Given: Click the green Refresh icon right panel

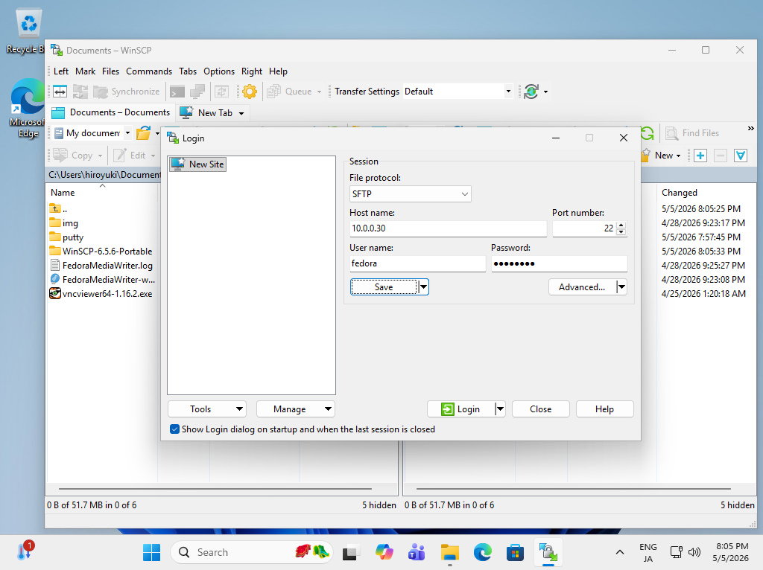Looking at the screenshot, I should [648, 132].
